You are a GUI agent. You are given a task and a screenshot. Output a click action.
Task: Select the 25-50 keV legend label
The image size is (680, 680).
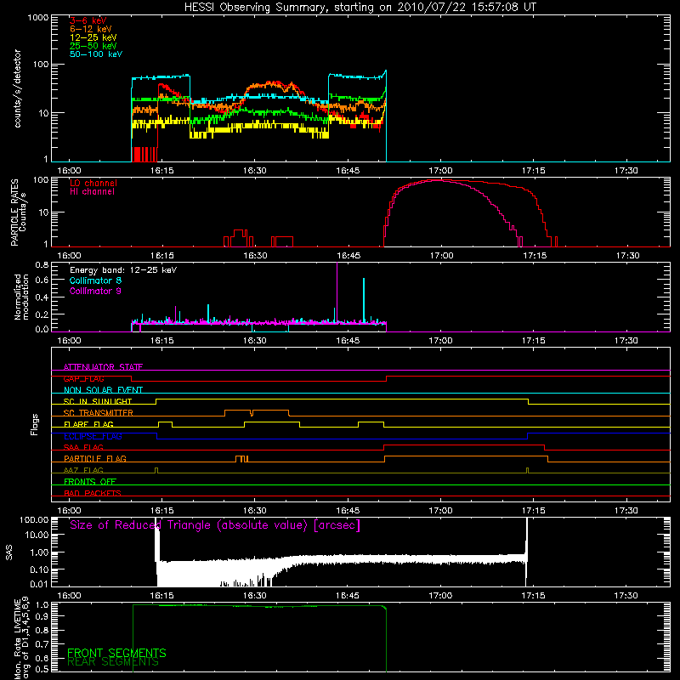pyautogui.click(x=93, y=46)
